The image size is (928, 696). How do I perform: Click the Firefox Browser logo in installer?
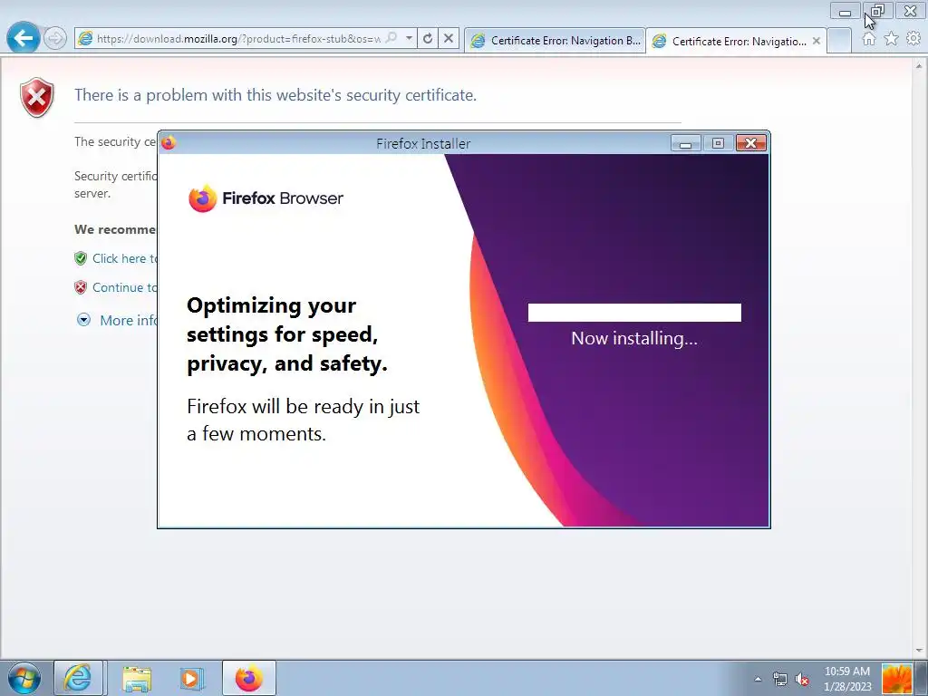tap(266, 198)
